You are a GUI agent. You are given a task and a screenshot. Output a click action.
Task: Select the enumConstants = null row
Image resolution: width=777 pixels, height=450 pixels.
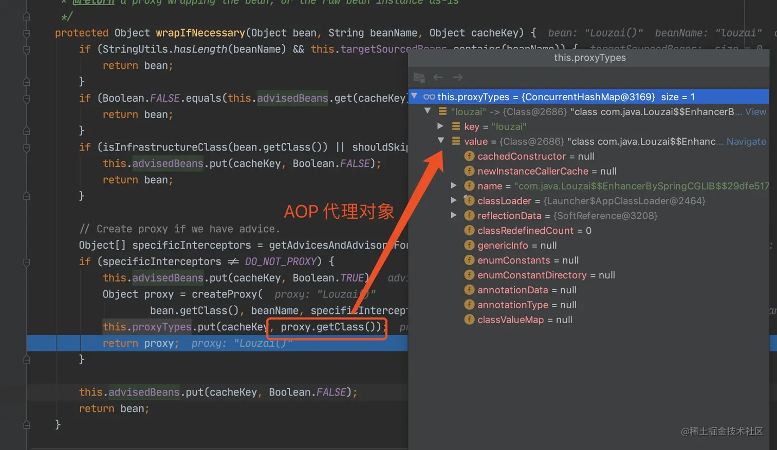[x=588, y=260]
